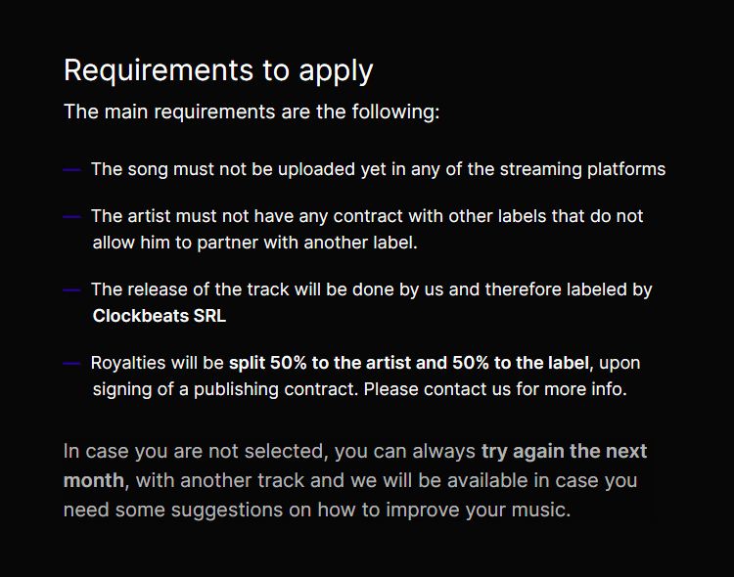734x577 pixels.
Task: Click the bold 'Clockbeats SRL' text
Action: (x=160, y=316)
